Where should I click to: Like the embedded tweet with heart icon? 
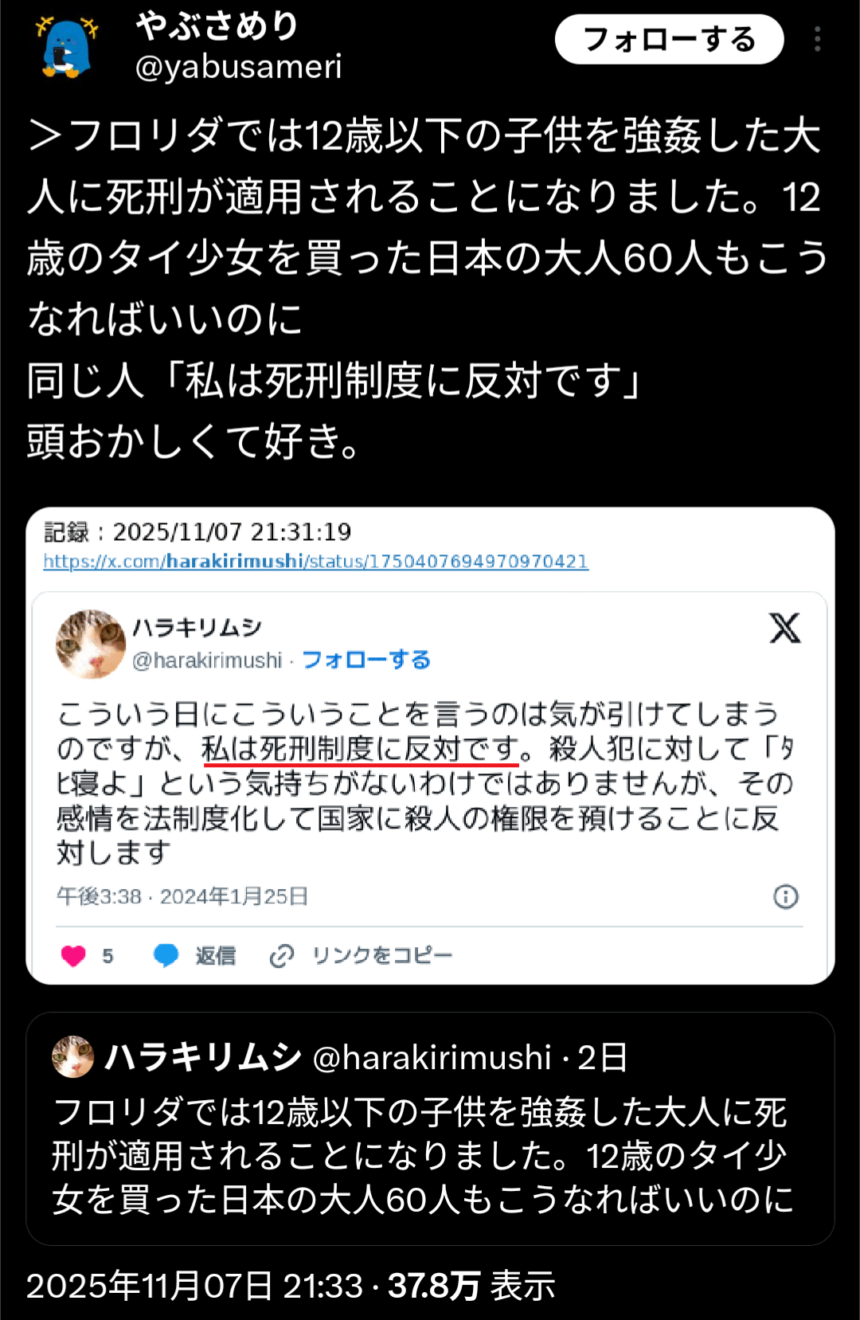[x=73, y=955]
